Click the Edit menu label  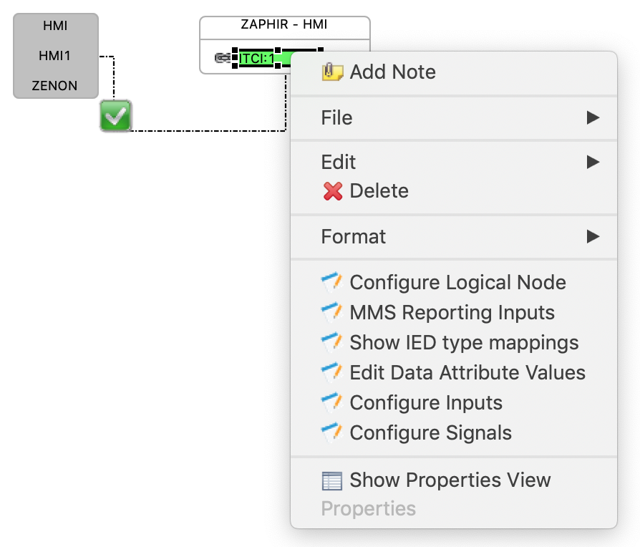coord(339,162)
